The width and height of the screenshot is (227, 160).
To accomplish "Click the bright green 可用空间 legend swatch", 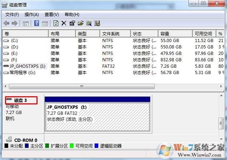I will click(71, 146).
